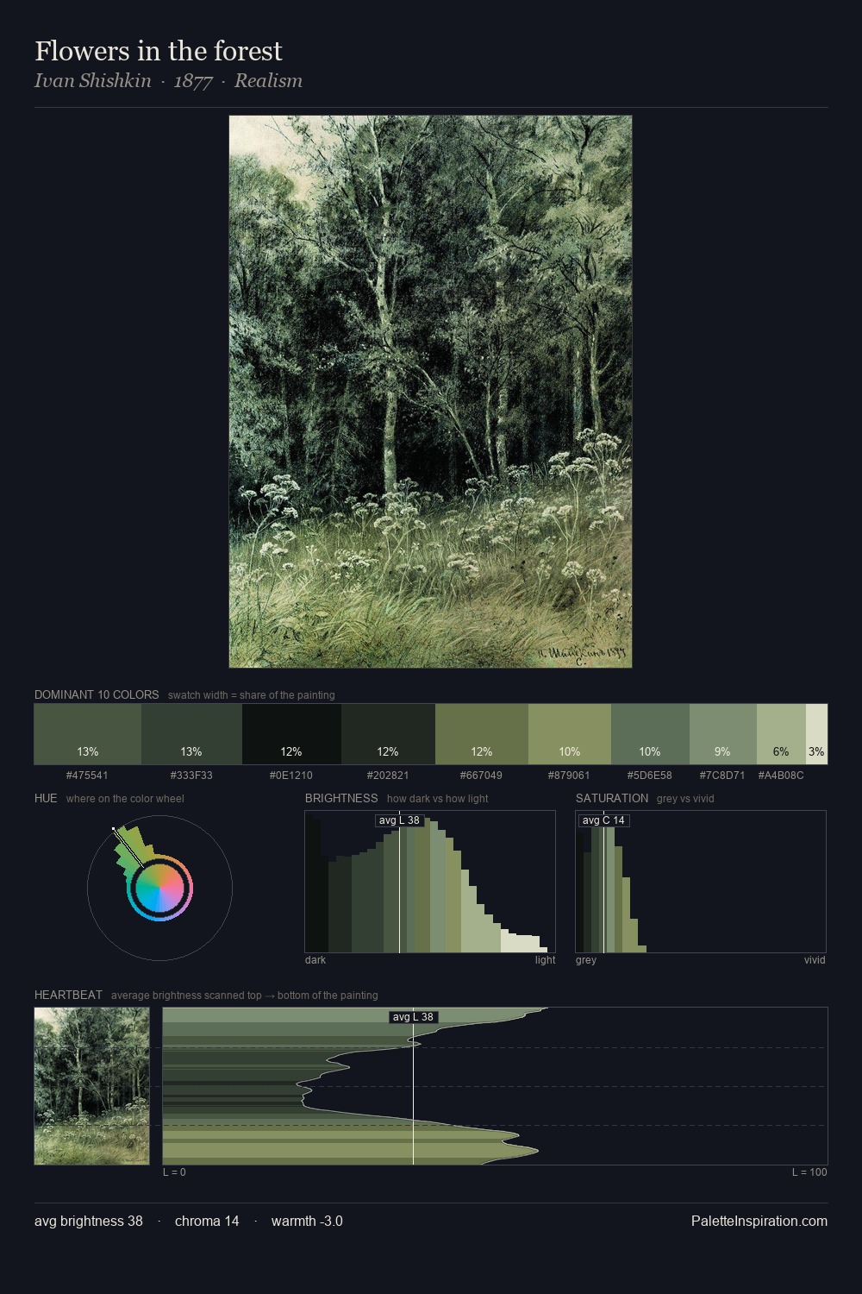This screenshot has width=862, height=1294.
Task: Click the 'DOMINANT 10 COLORS' heading
Action: point(97,694)
